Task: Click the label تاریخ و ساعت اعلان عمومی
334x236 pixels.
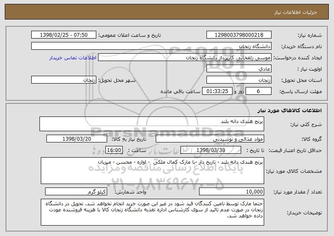Action: tap(130, 36)
